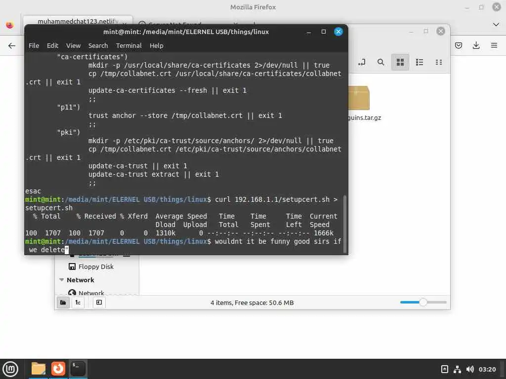Open Firefox list all tabs dropdown
The image size is (506, 379).
(496, 25)
